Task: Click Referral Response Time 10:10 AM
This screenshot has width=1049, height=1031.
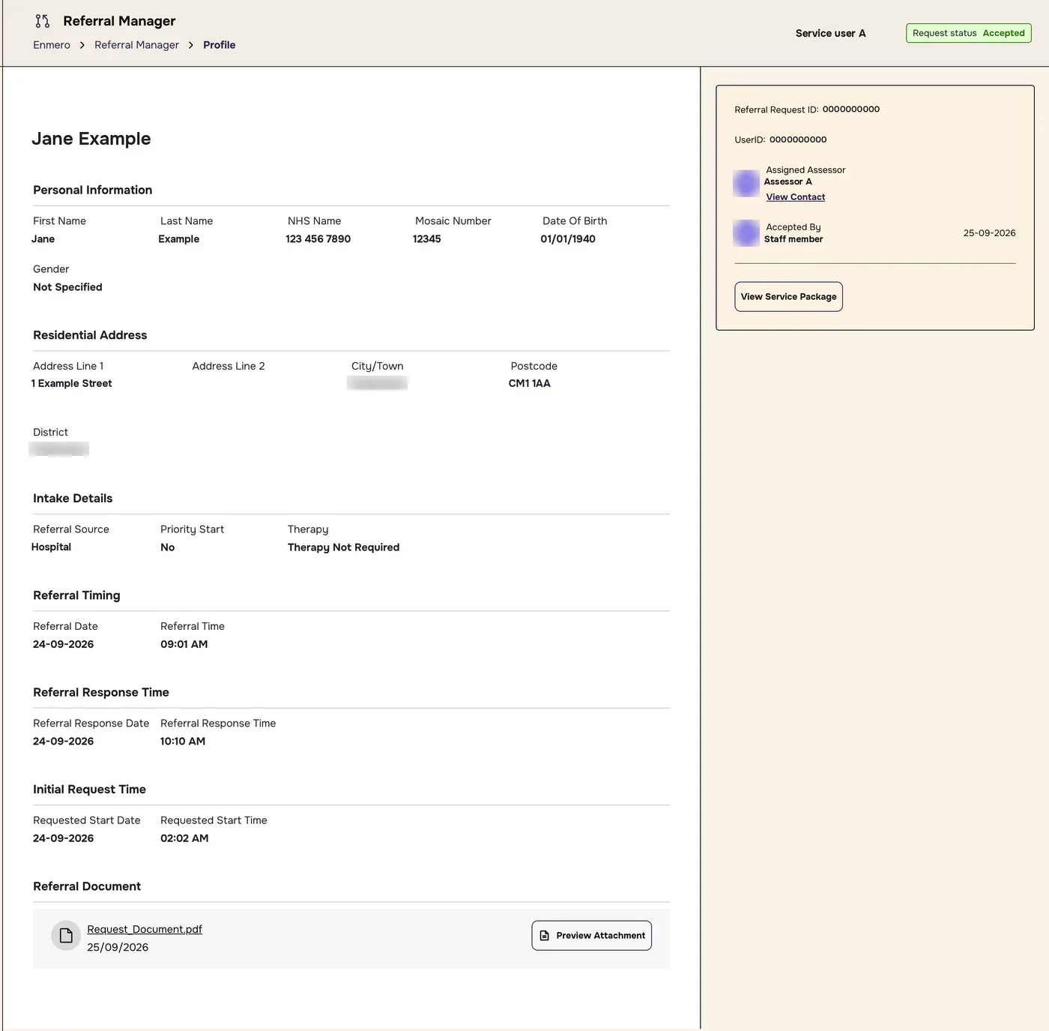Action: pyautogui.click(x=183, y=742)
